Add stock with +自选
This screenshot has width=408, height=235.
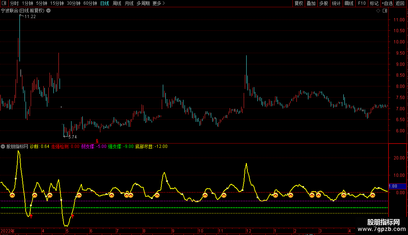click(387, 3)
